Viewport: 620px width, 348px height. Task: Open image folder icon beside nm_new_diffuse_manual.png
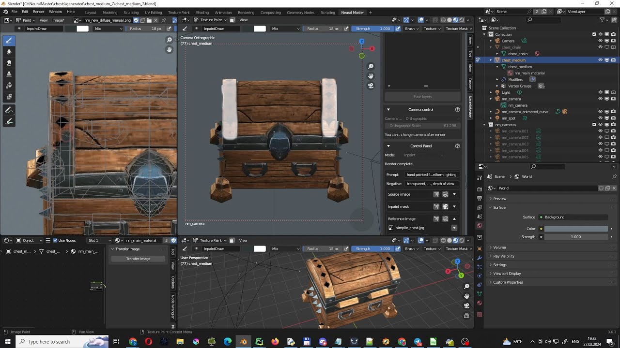149,20
